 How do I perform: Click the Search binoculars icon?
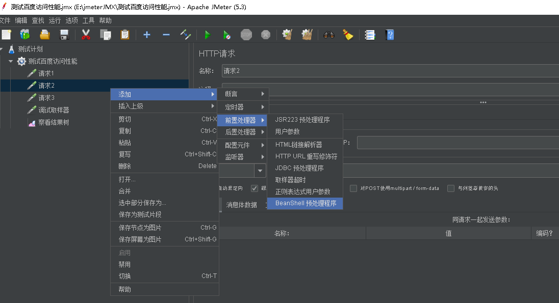click(328, 35)
